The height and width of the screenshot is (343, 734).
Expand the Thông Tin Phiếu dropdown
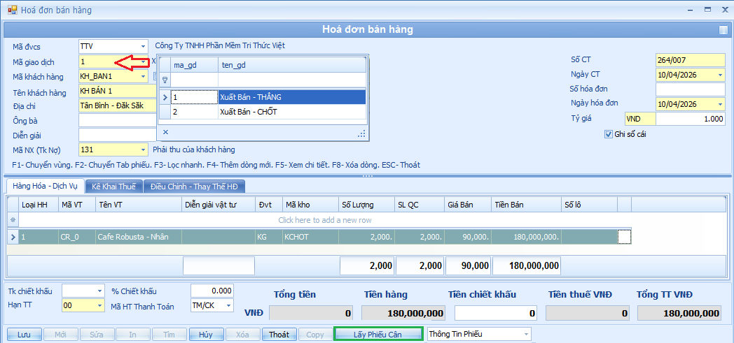click(525, 335)
